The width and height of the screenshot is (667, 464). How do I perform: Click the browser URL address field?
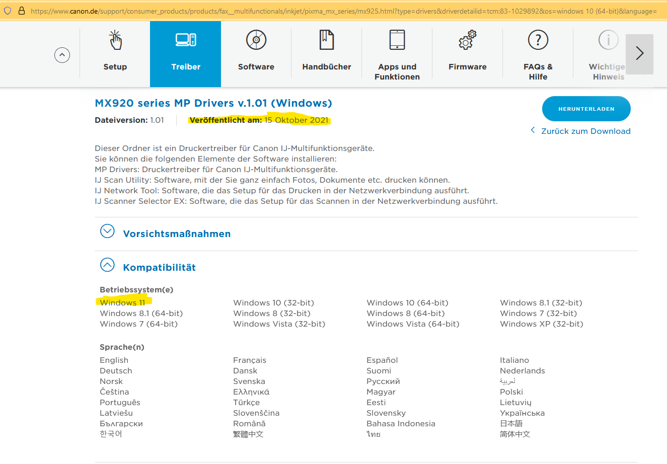pos(343,11)
